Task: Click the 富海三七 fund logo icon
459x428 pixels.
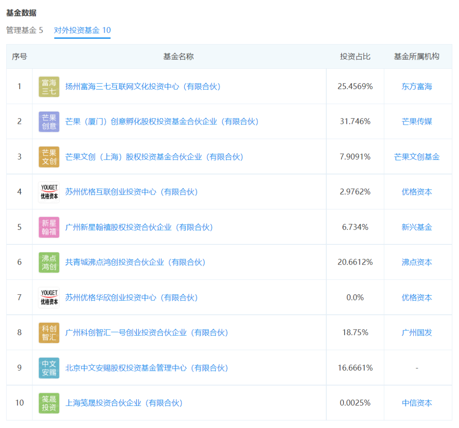Action: point(49,87)
